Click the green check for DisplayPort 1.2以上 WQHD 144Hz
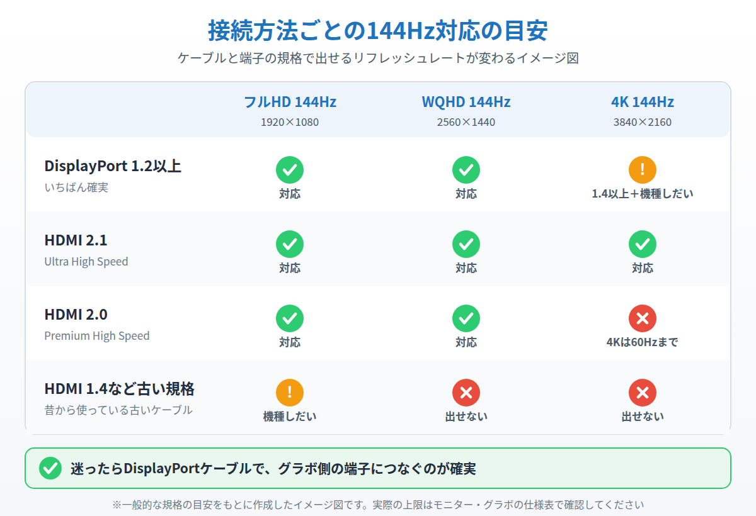This screenshot has height=516, width=756. (x=466, y=170)
